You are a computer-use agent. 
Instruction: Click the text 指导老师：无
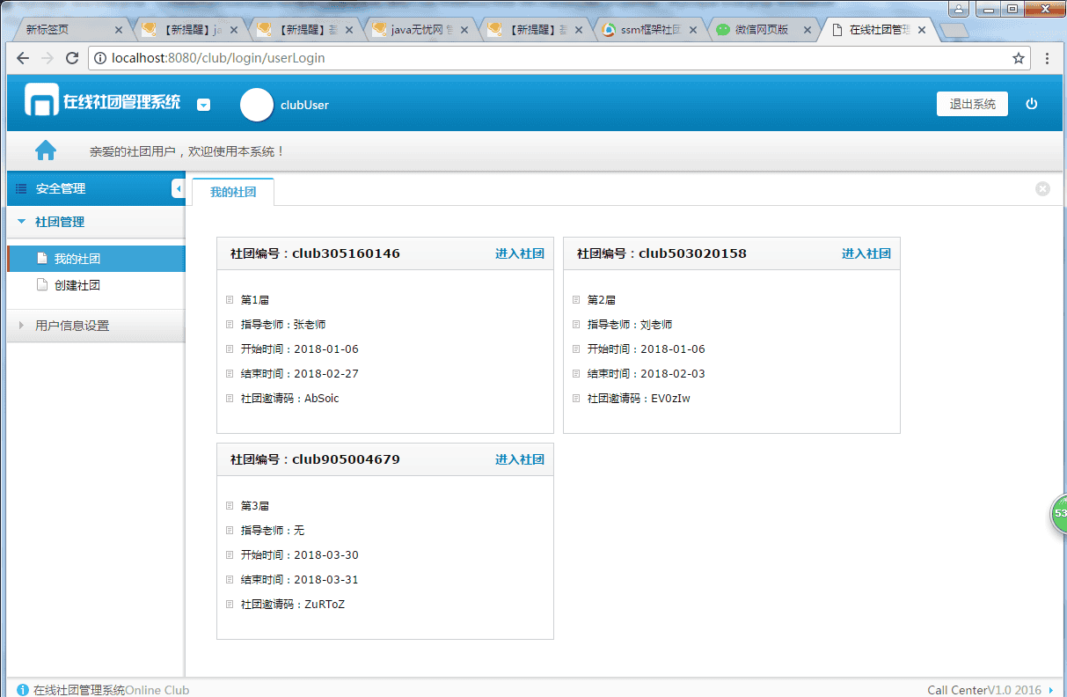(273, 531)
